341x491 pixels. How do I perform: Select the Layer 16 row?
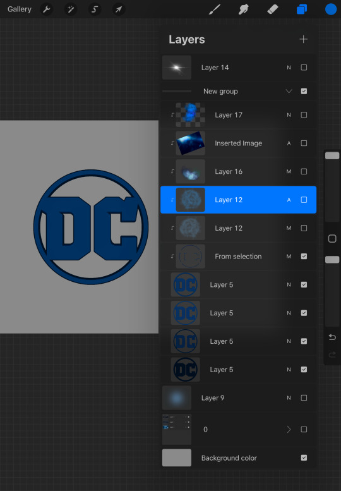point(239,171)
